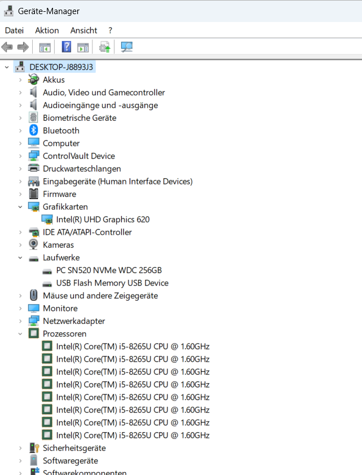Screen dimensions: 362x475
Task: Select PC SN520 NVMe WDC 256GB drive
Action: pos(109,270)
